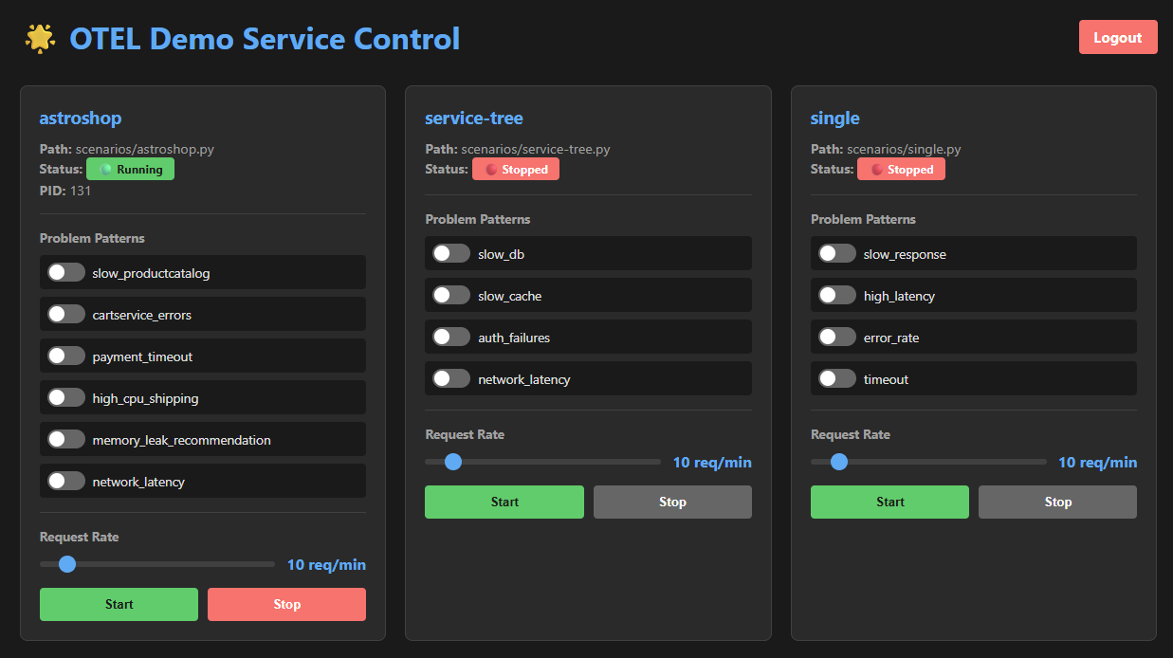The image size is (1173, 658).
Task: Enable memory_leak_recommendation toggle
Action: coord(66,440)
